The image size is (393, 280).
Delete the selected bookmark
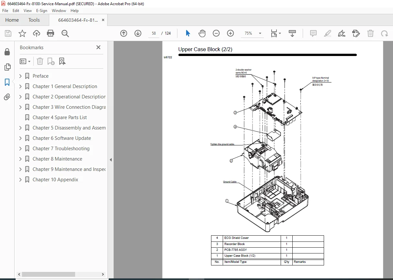coord(40,61)
